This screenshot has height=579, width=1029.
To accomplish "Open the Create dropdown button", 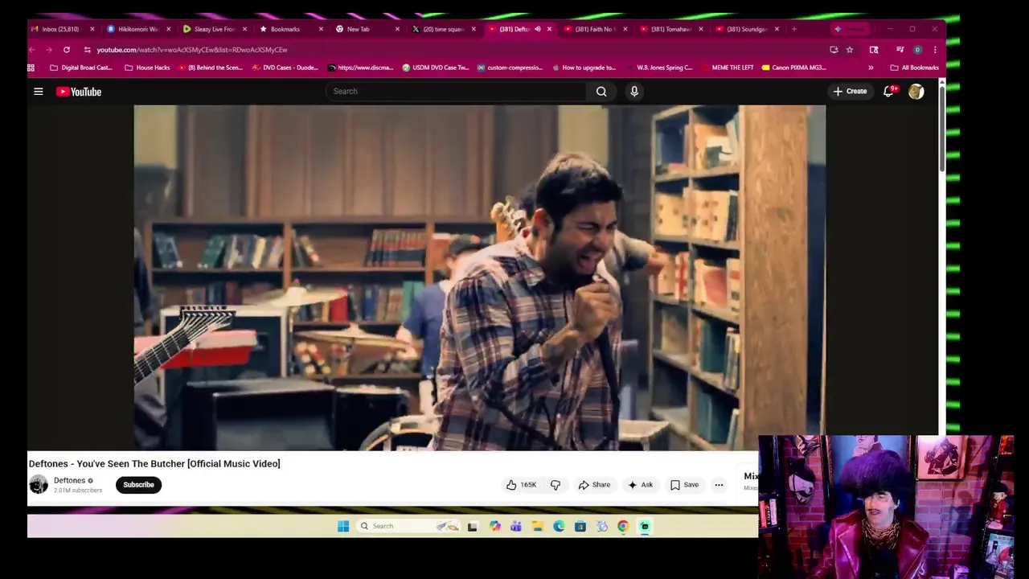I will tap(850, 92).
